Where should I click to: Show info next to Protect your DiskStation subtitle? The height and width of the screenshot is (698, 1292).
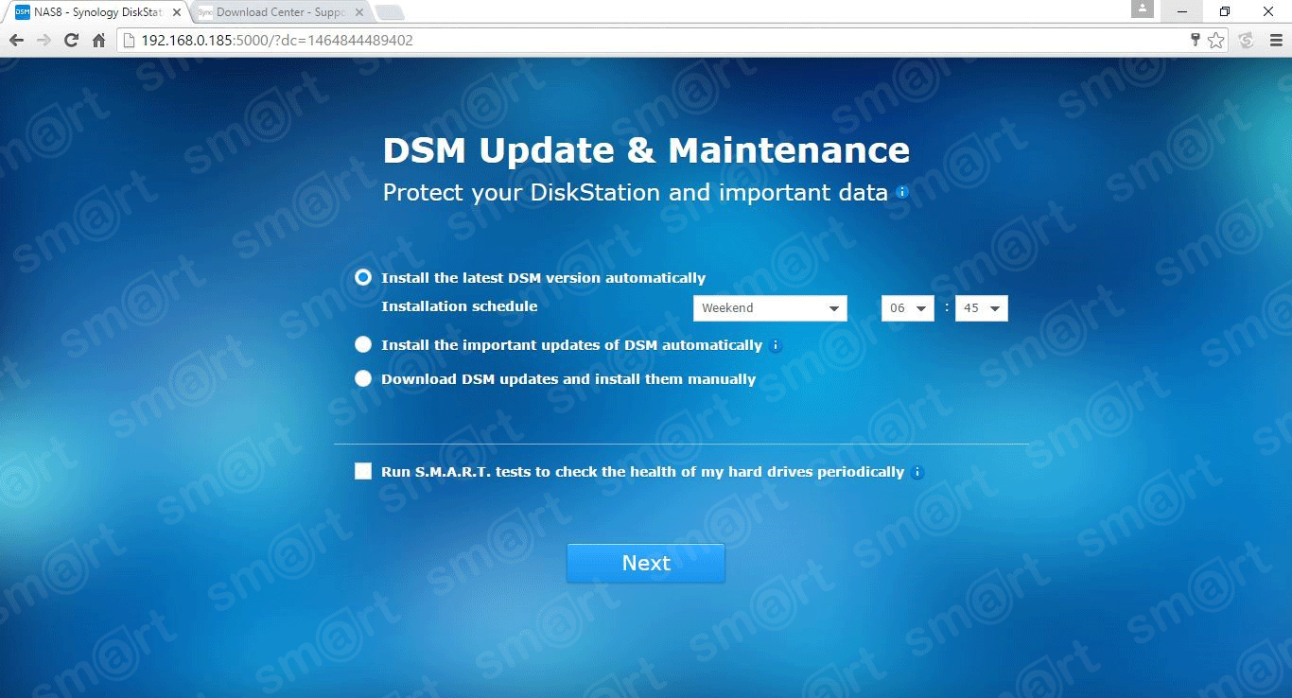click(902, 192)
